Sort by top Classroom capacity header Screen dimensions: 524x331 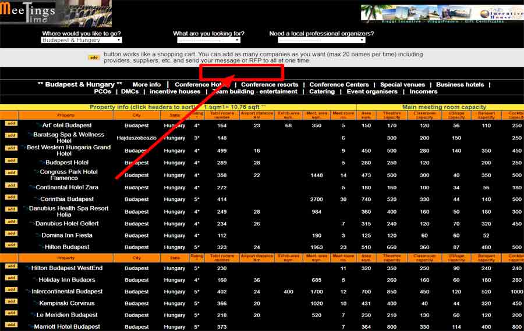[424, 115]
